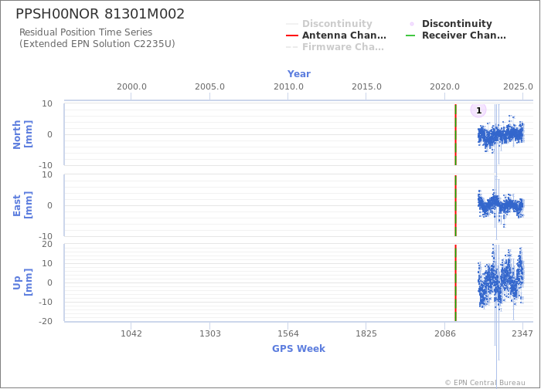Click the antenna/receiver change line in North plot

coord(455,135)
